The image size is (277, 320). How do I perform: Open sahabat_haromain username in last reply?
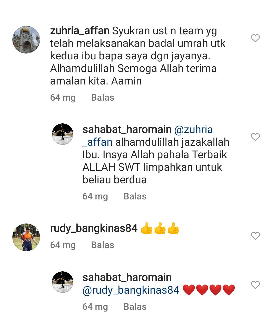point(127,278)
